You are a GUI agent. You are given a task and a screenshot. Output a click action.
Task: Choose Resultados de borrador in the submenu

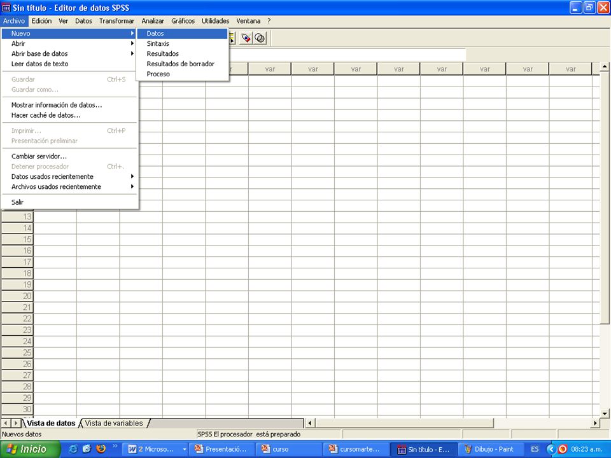click(x=182, y=64)
